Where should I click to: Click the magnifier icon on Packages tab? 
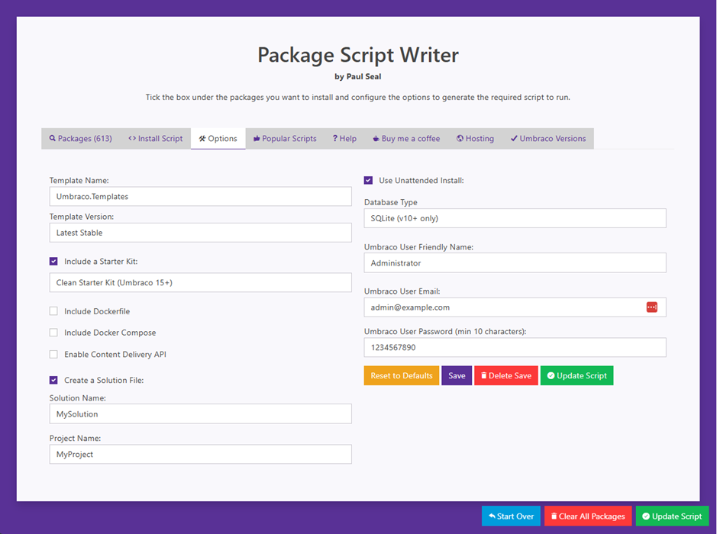point(53,139)
